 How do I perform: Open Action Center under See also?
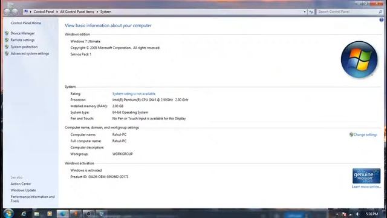[21, 184]
